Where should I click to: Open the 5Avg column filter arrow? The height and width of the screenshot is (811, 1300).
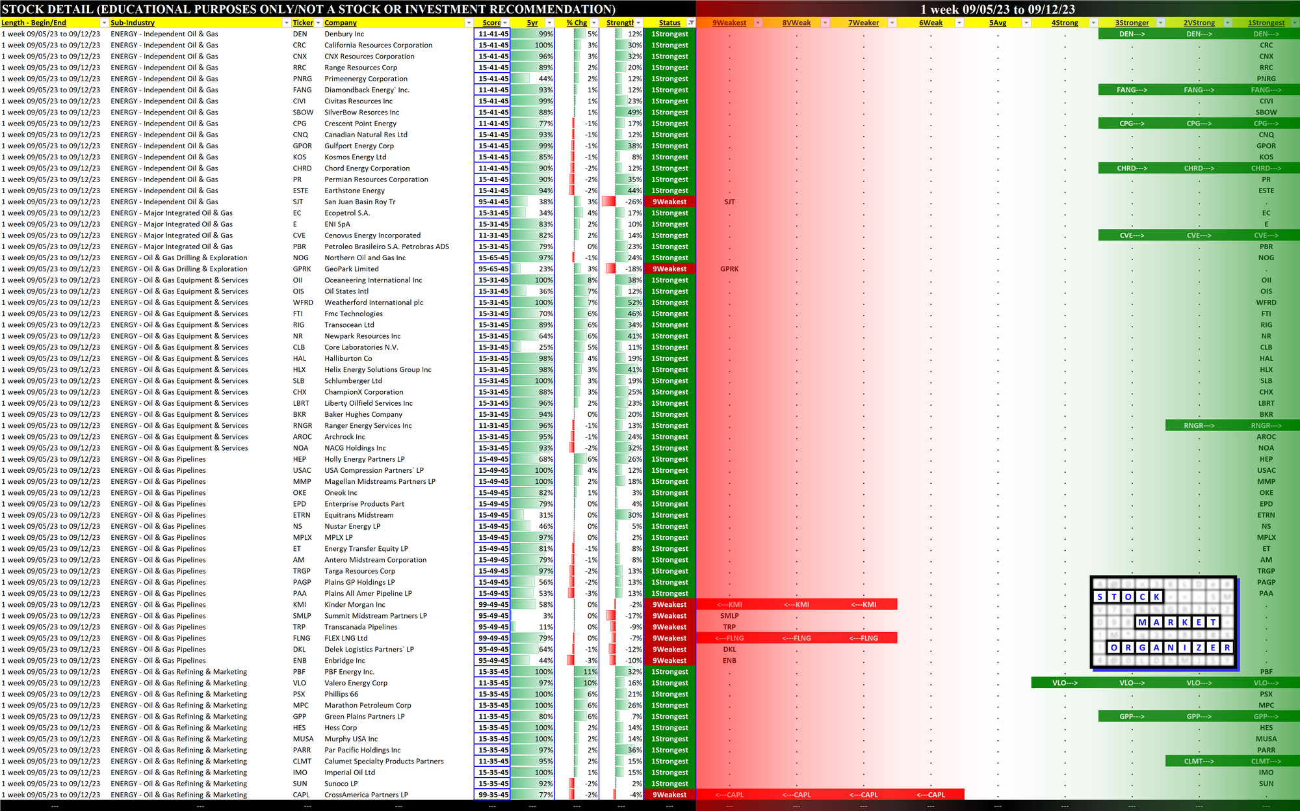point(1026,23)
